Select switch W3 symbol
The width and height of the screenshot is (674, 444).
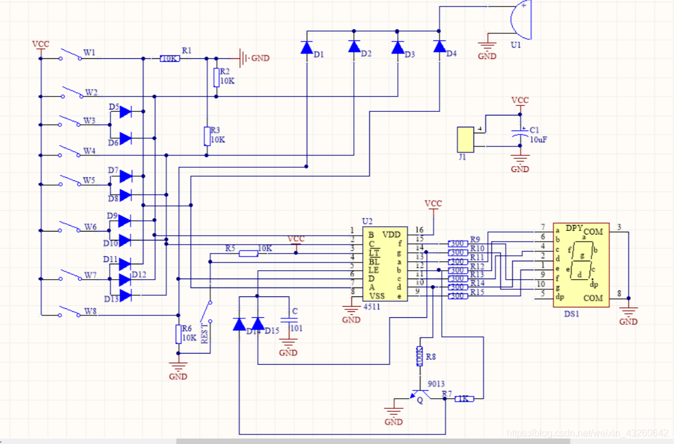(70, 121)
